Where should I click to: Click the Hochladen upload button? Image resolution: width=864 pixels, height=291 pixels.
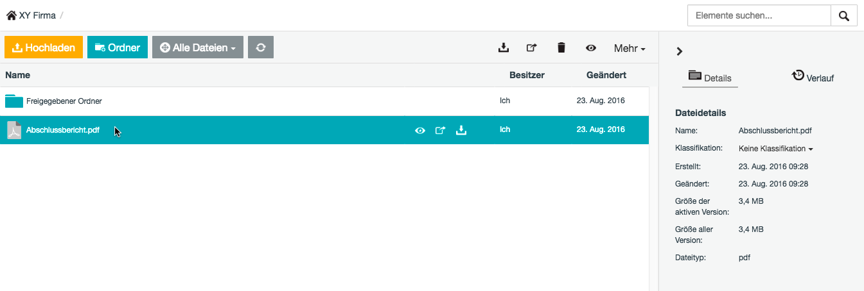coord(44,47)
